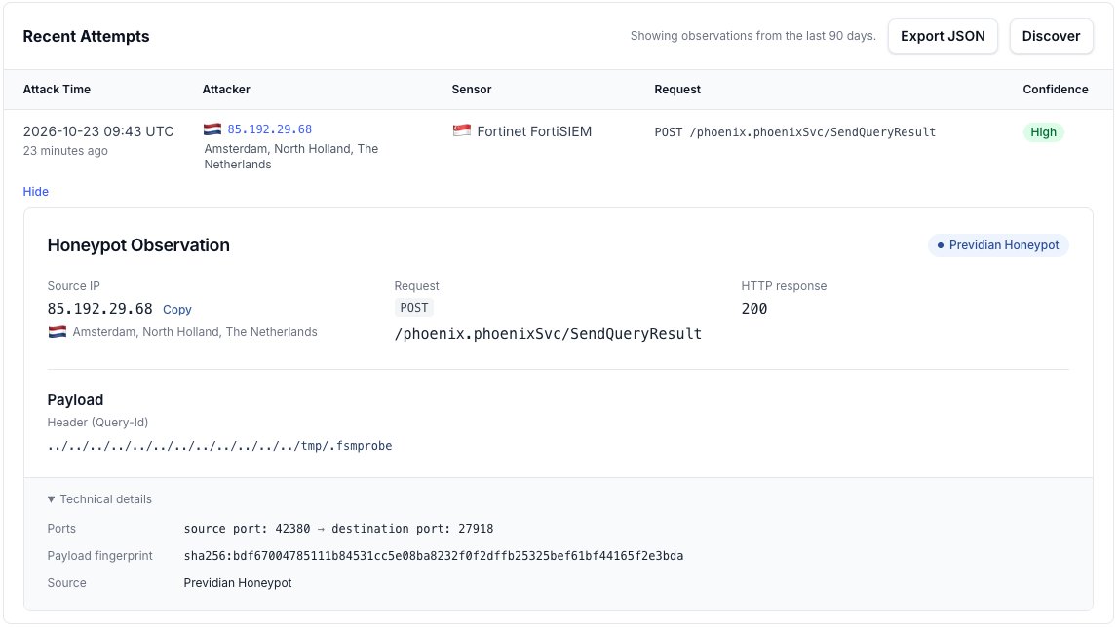Image resolution: width=1118 pixels, height=627 pixels.
Task: Select the 85.192.29.68 Source IP value
Action: point(99,309)
